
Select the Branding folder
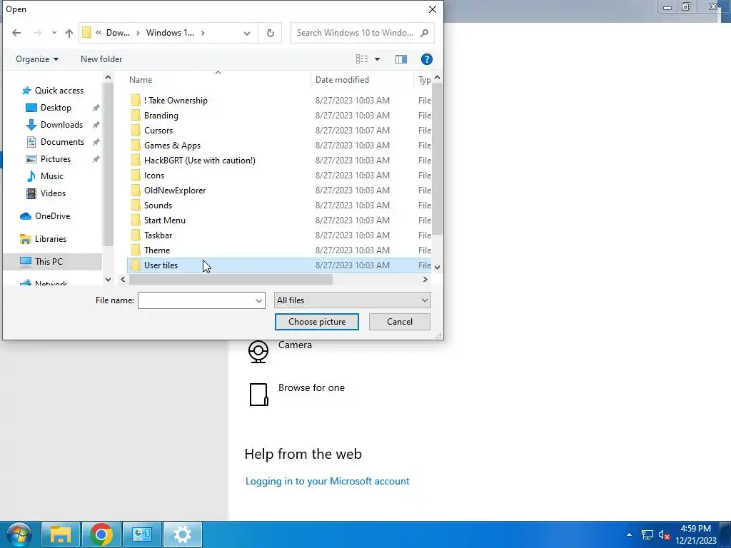click(279, 116)
